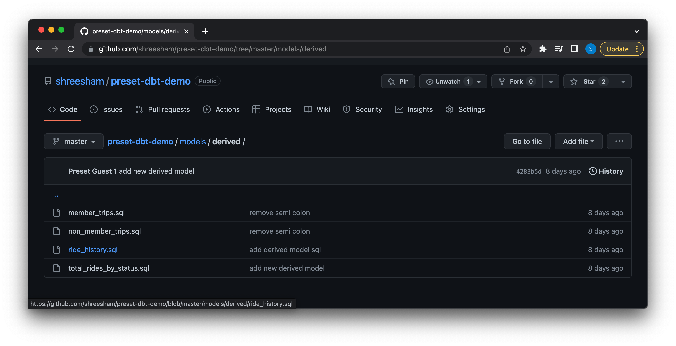The image size is (676, 346).
Task: Bookmark this page with star icon
Action: (523, 49)
